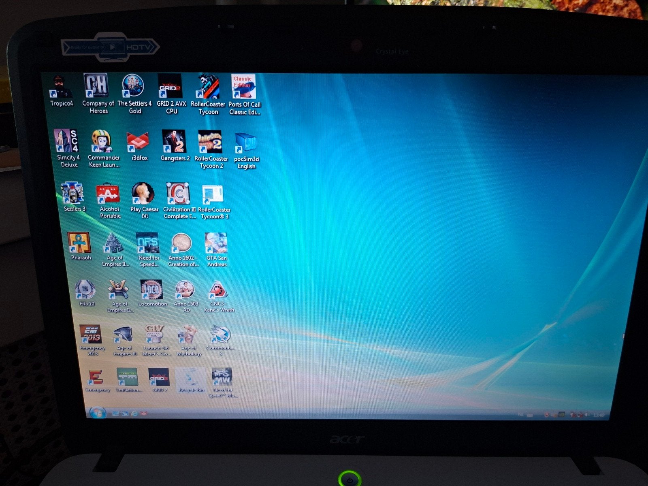This screenshot has height=486, width=648.
Task: Open the Tropico4 desktop shortcut
Action: tap(61, 91)
